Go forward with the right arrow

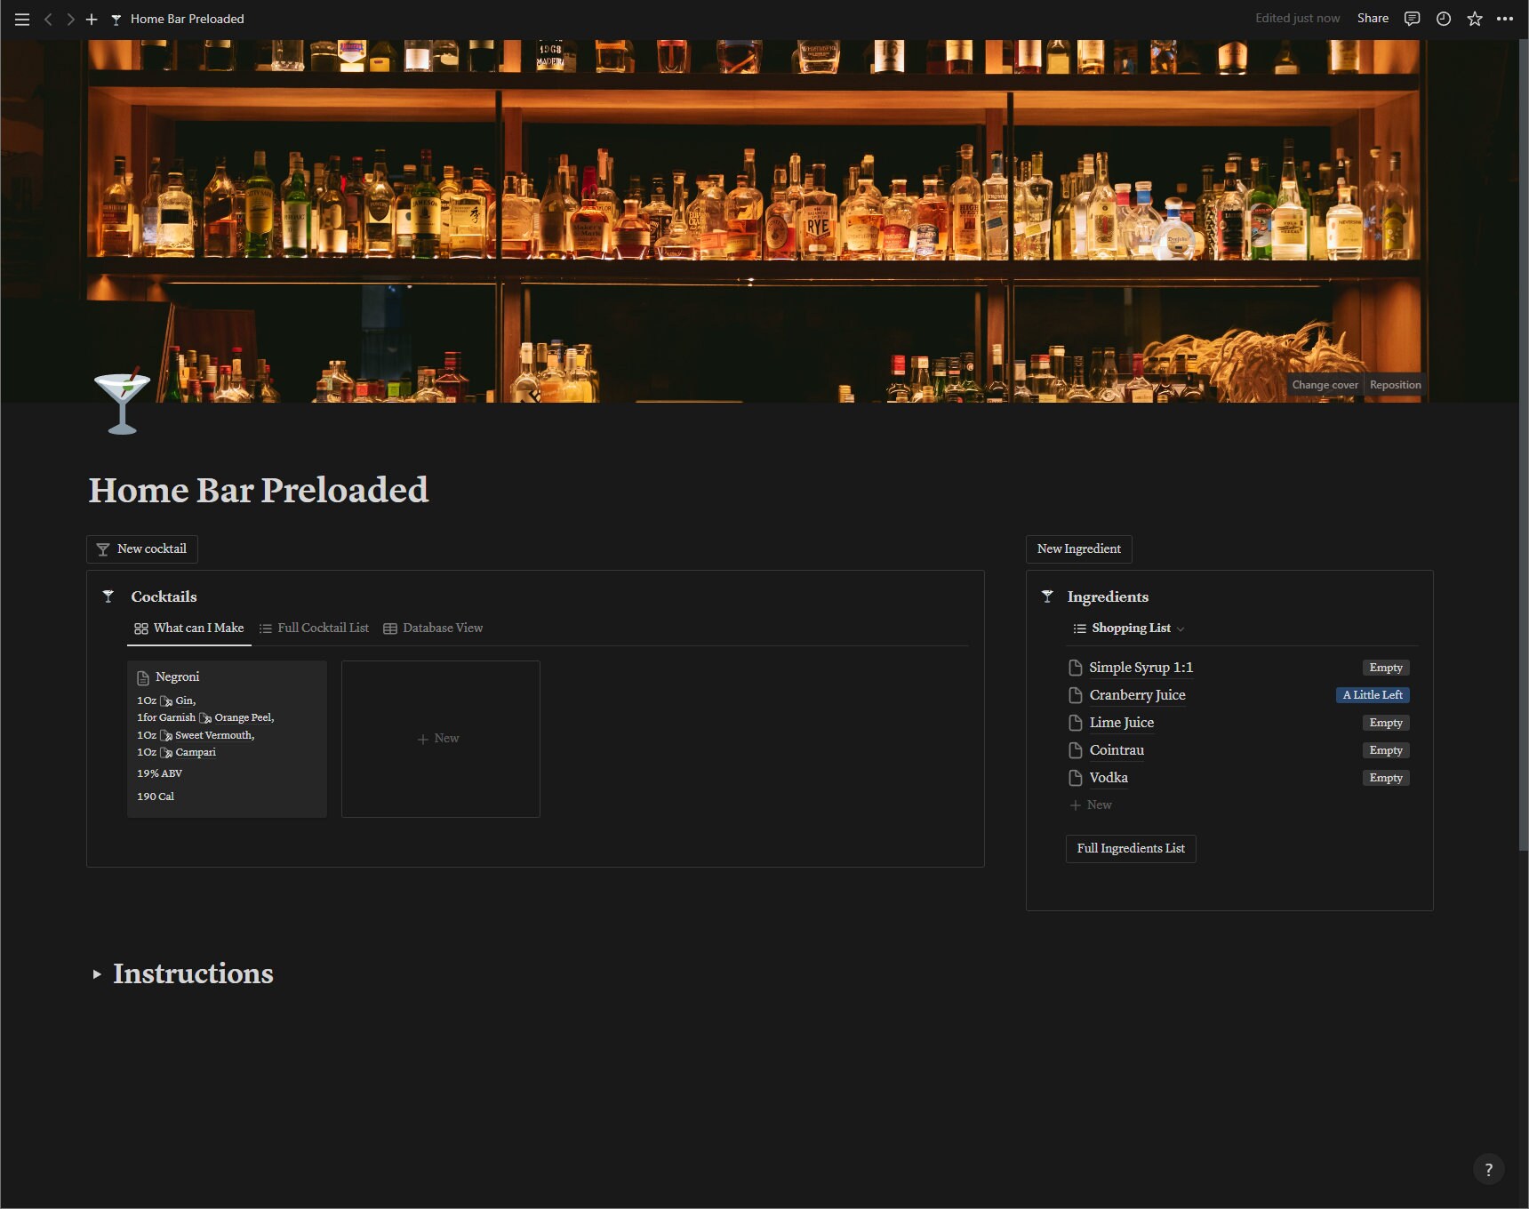pyautogui.click(x=70, y=19)
